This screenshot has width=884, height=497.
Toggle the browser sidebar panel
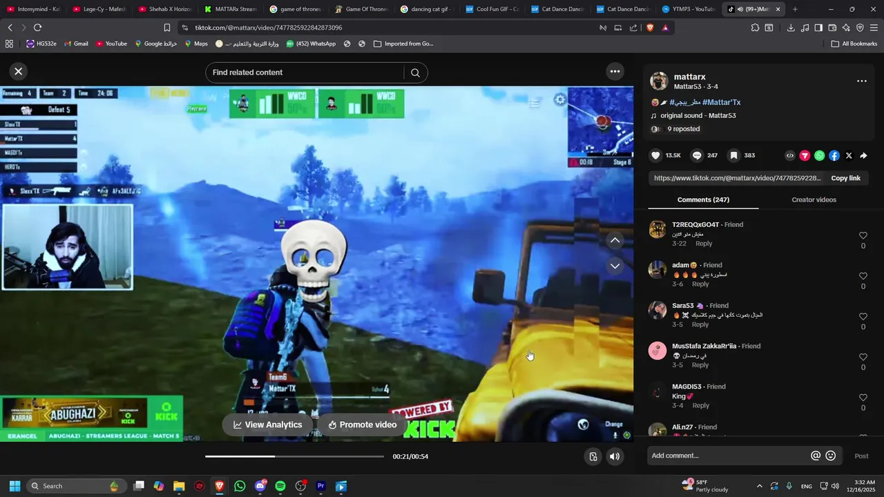click(818, 28)
